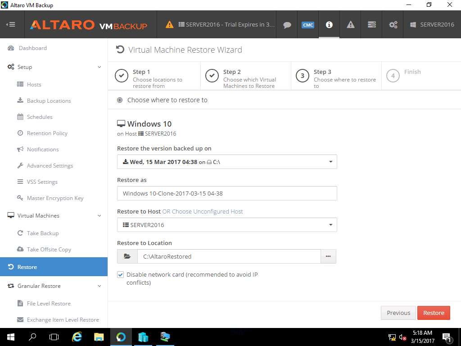Collapse the Granular Restore section chevron

coord(99,286)
